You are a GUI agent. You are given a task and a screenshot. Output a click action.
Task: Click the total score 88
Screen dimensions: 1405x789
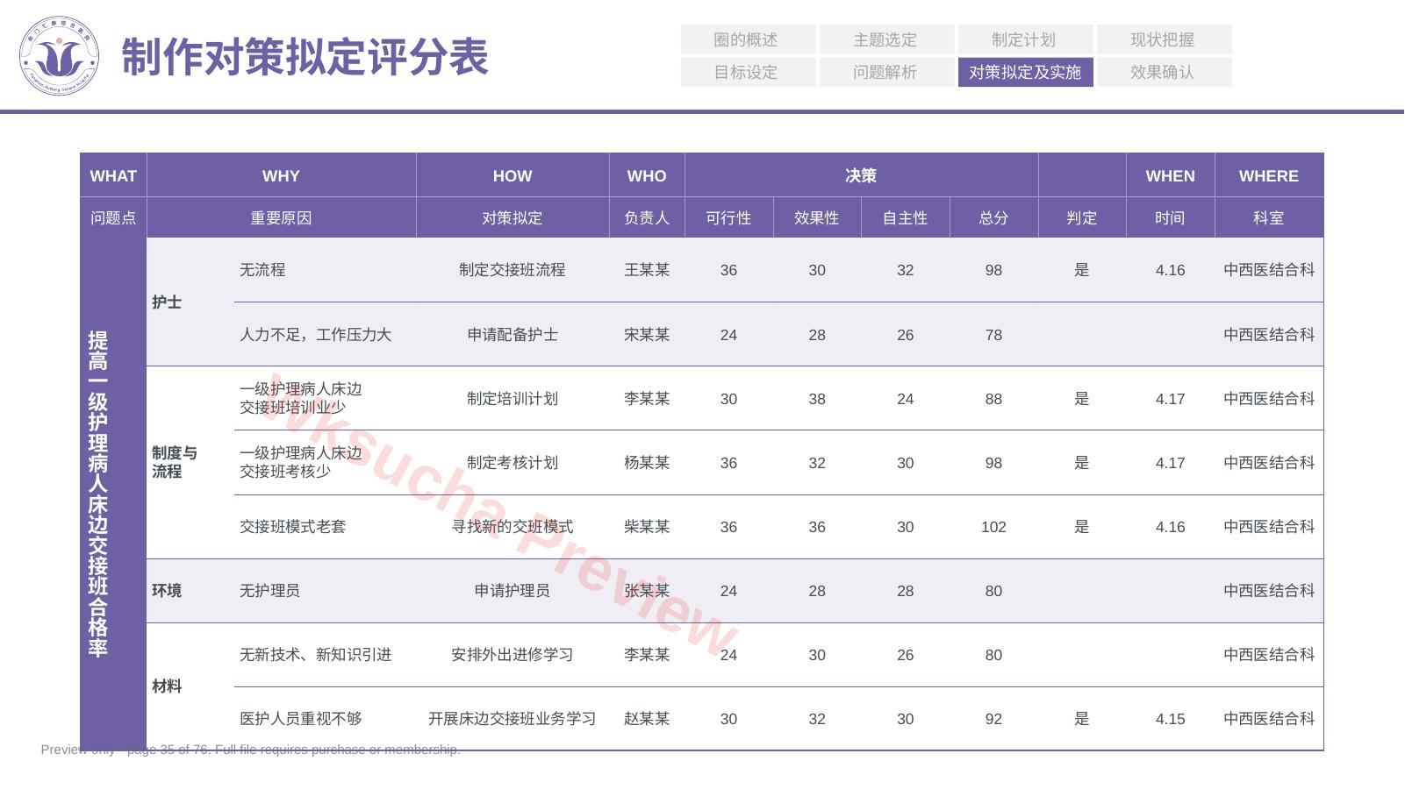[x=993, y=399]
